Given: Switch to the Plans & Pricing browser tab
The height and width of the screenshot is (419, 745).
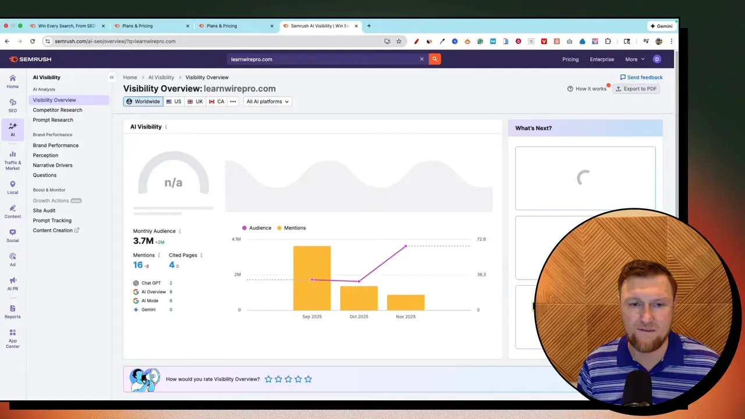Looking at the screenshot, I should (137, 26).
